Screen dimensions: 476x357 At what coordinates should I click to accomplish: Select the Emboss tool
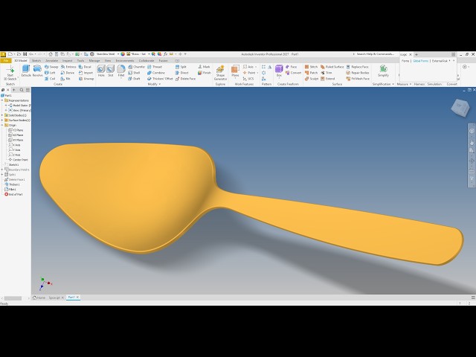tap(68, 67)
